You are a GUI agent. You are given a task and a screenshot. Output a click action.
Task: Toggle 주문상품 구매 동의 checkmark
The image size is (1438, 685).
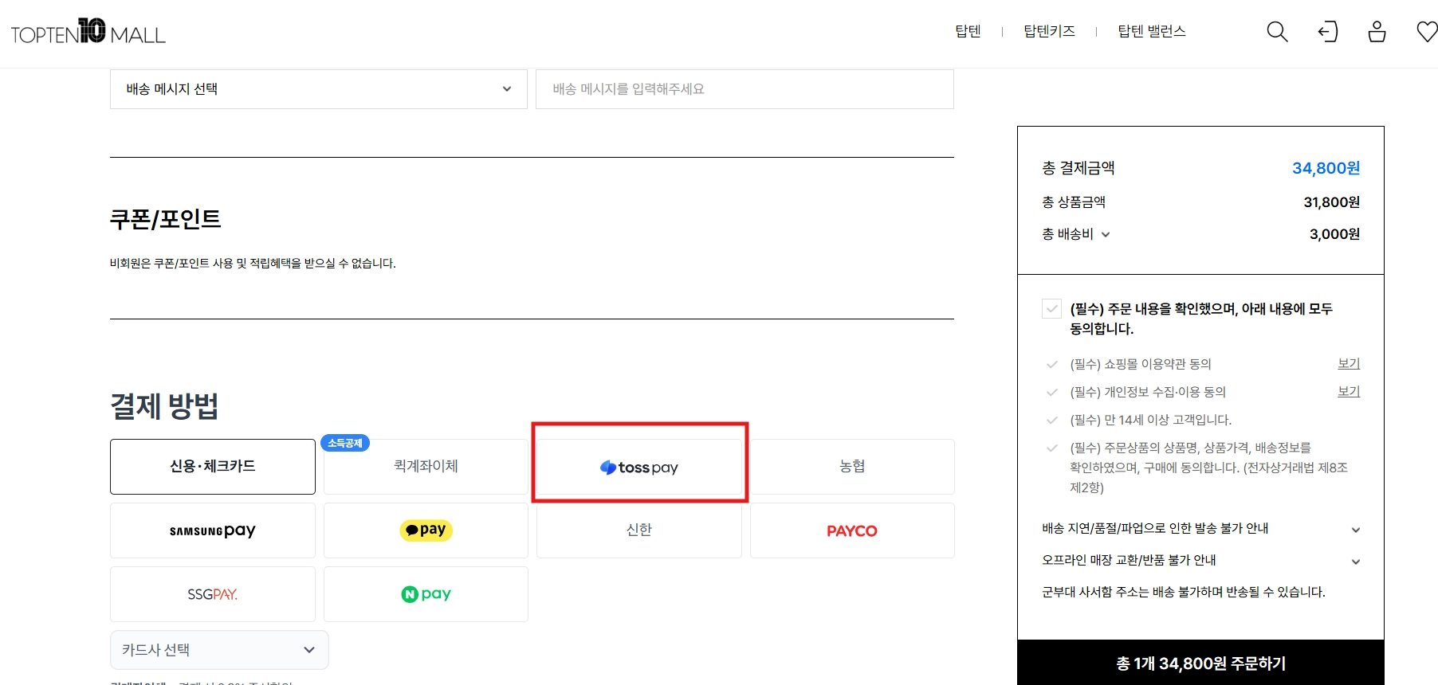point(1051,448)
